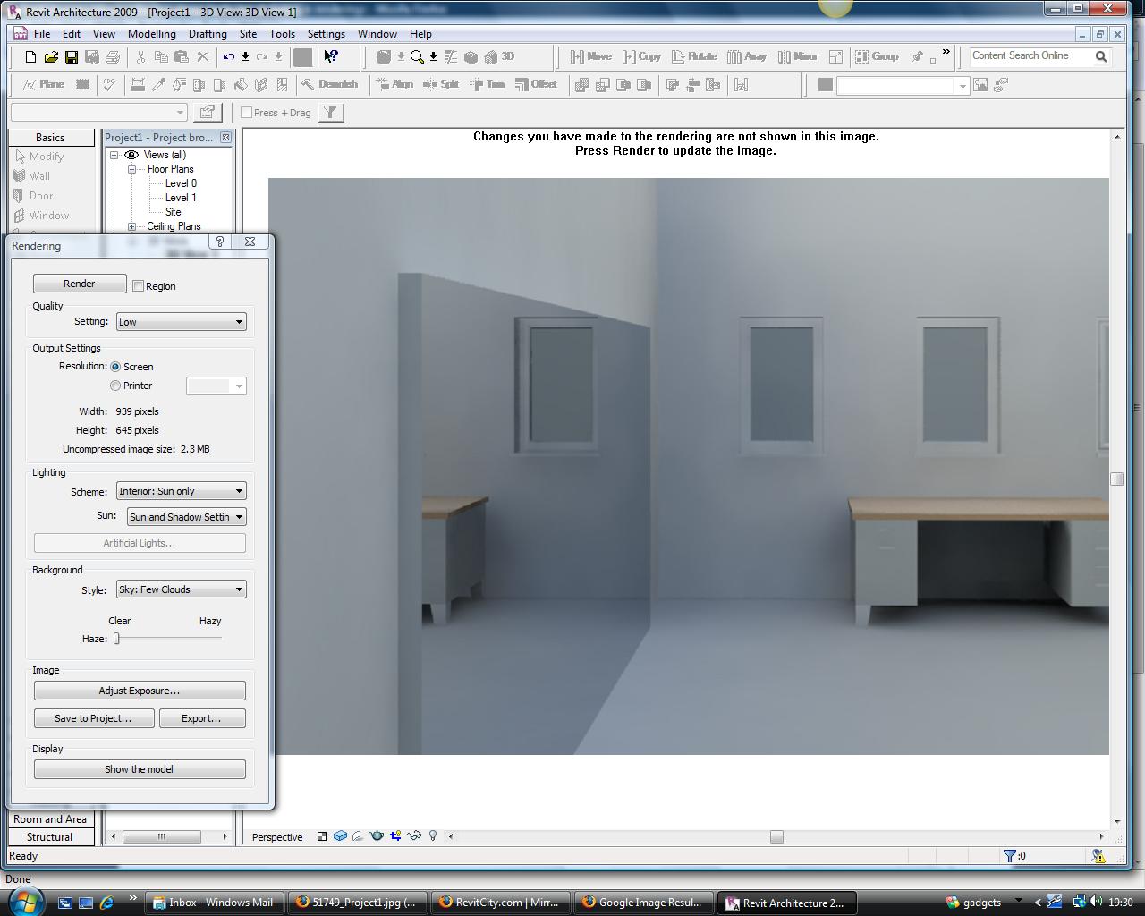This screenshot has width=1145, height=916.
Task: Click the What's This help cursor icon
Action: pyautogui.click(x=331, y=56)
